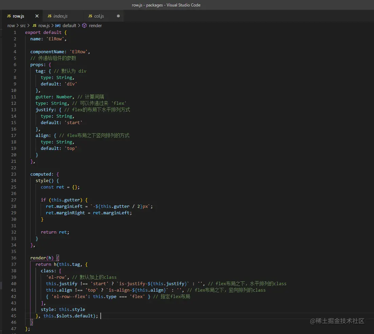Select the 'row.js' breadcrumb item
This screenshot has width=374, height=334.
pyautogui.click(x=44, y=25)
